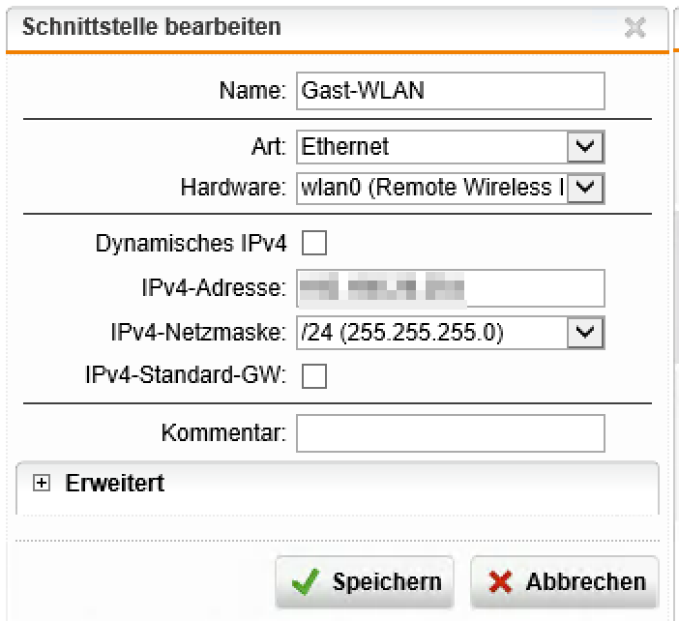Click the Dynamisches IPv4 label text

192,245
